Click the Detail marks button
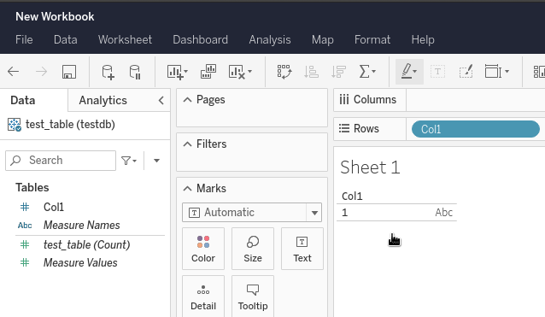This screenshot has height=317, width=545. coord(203,296)
